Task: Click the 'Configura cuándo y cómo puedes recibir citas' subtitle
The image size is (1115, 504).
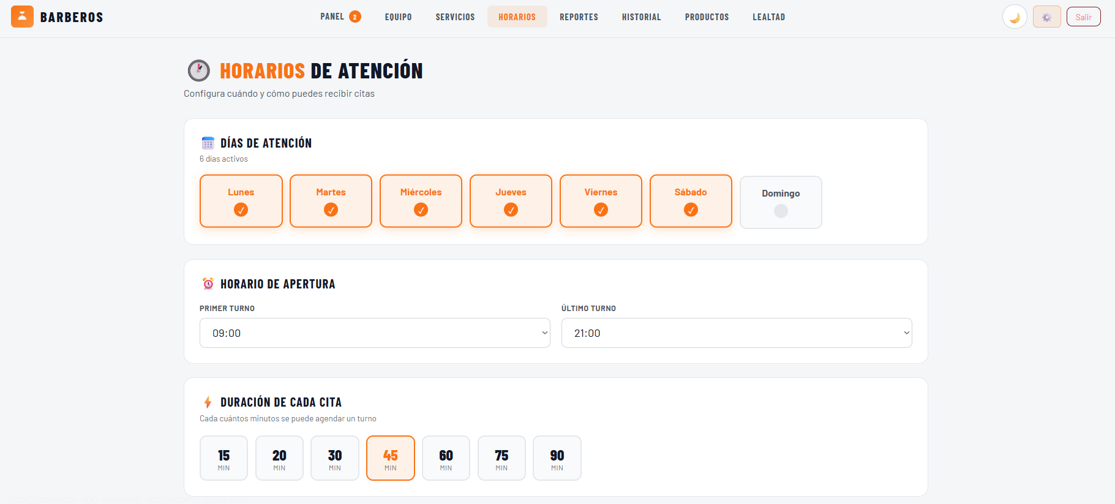Action: pyautogui.click(x=279, y=94)
